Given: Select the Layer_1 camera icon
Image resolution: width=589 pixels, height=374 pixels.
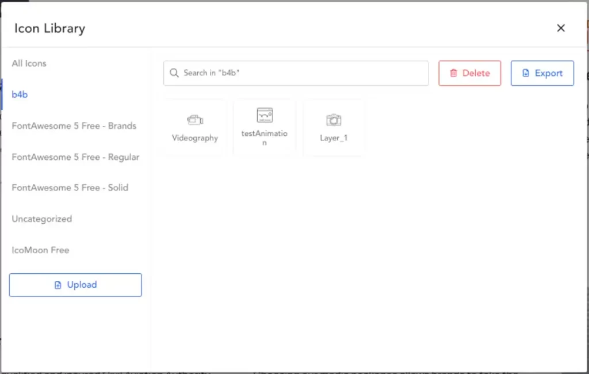Looking at the screenshot, I should pyautogui.click(x=334, y=120).
